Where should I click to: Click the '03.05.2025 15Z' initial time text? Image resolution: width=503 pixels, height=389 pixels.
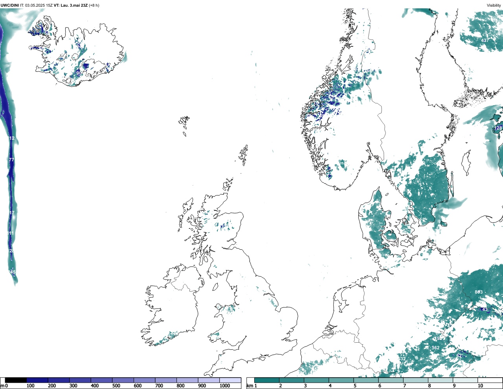39,5
